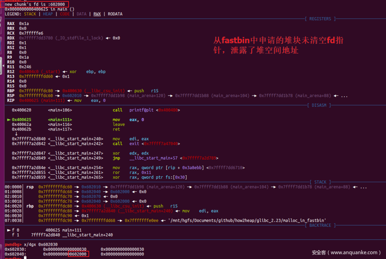
Task: Click the "0x0000000000400625 in main ()" line
Action: click(39, 9)
